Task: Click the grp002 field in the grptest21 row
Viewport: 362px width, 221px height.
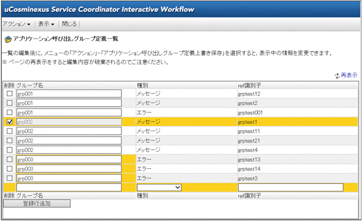Action: click(69, 140)
